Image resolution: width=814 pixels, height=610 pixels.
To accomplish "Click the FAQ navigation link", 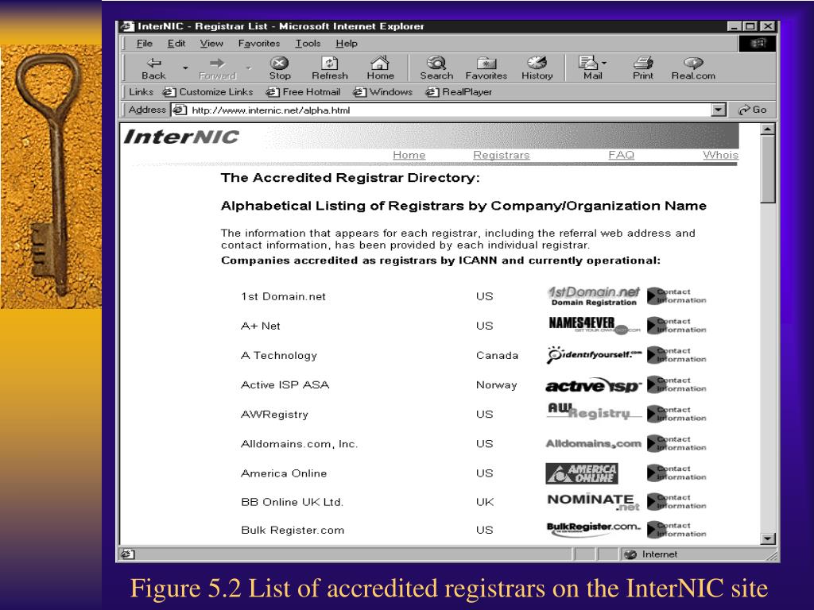I will (x=622, y=155).
